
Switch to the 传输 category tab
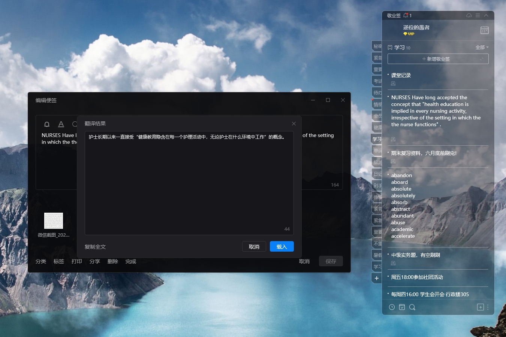[377, 197]
